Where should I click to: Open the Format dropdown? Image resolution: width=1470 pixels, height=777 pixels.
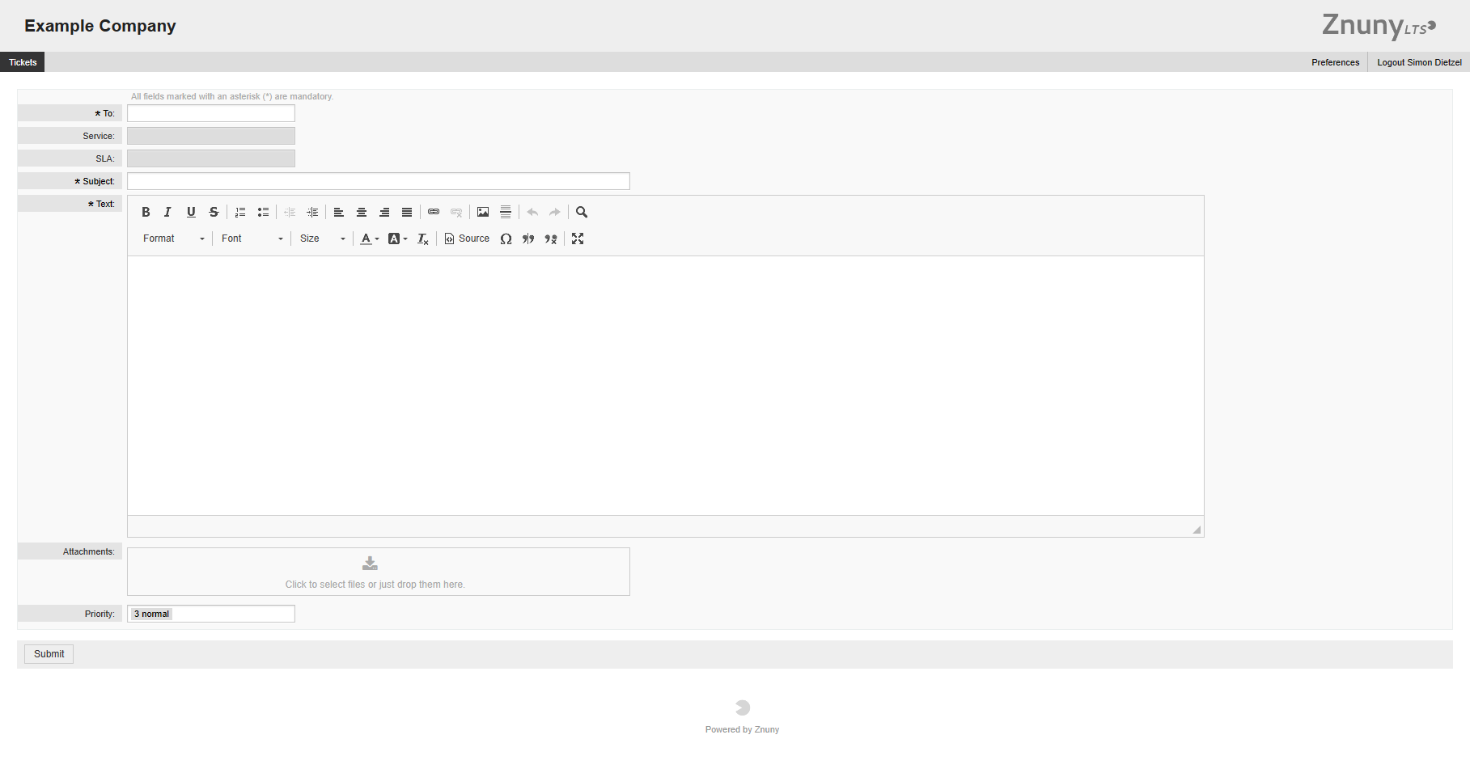point(173,239)
